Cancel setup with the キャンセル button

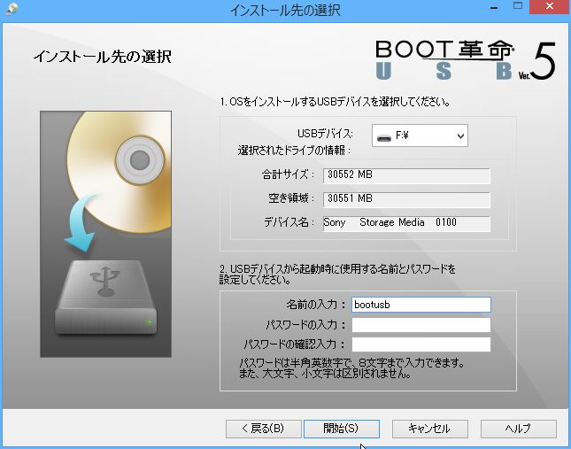pyautogui.click(x=429, y=429)
